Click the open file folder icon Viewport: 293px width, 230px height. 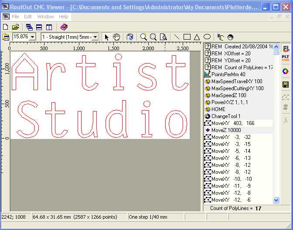15,27
